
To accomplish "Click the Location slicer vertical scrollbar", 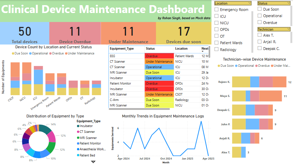I will pos(252,32).
